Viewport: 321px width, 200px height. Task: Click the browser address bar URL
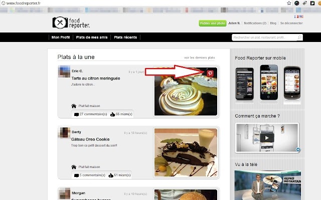click(x=24, y=3)
